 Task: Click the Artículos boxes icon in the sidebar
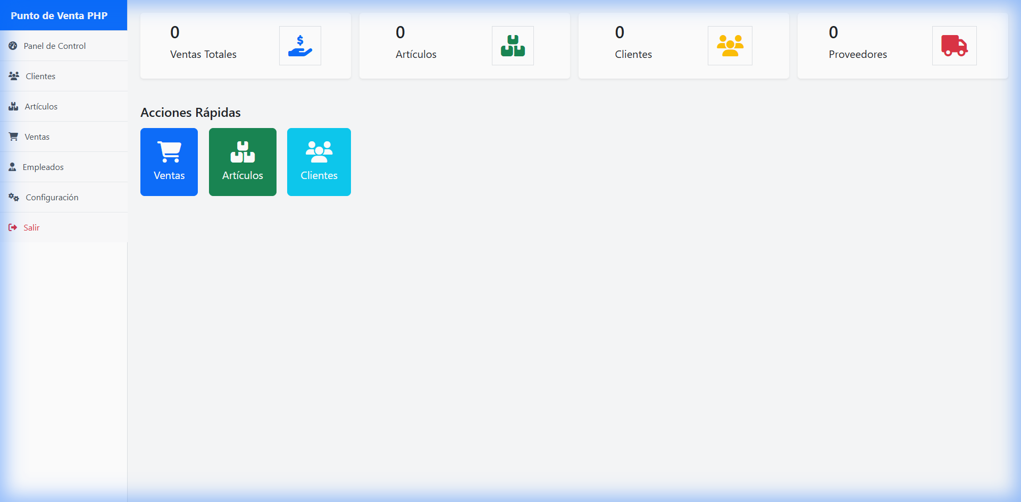[x=13, y=106]
